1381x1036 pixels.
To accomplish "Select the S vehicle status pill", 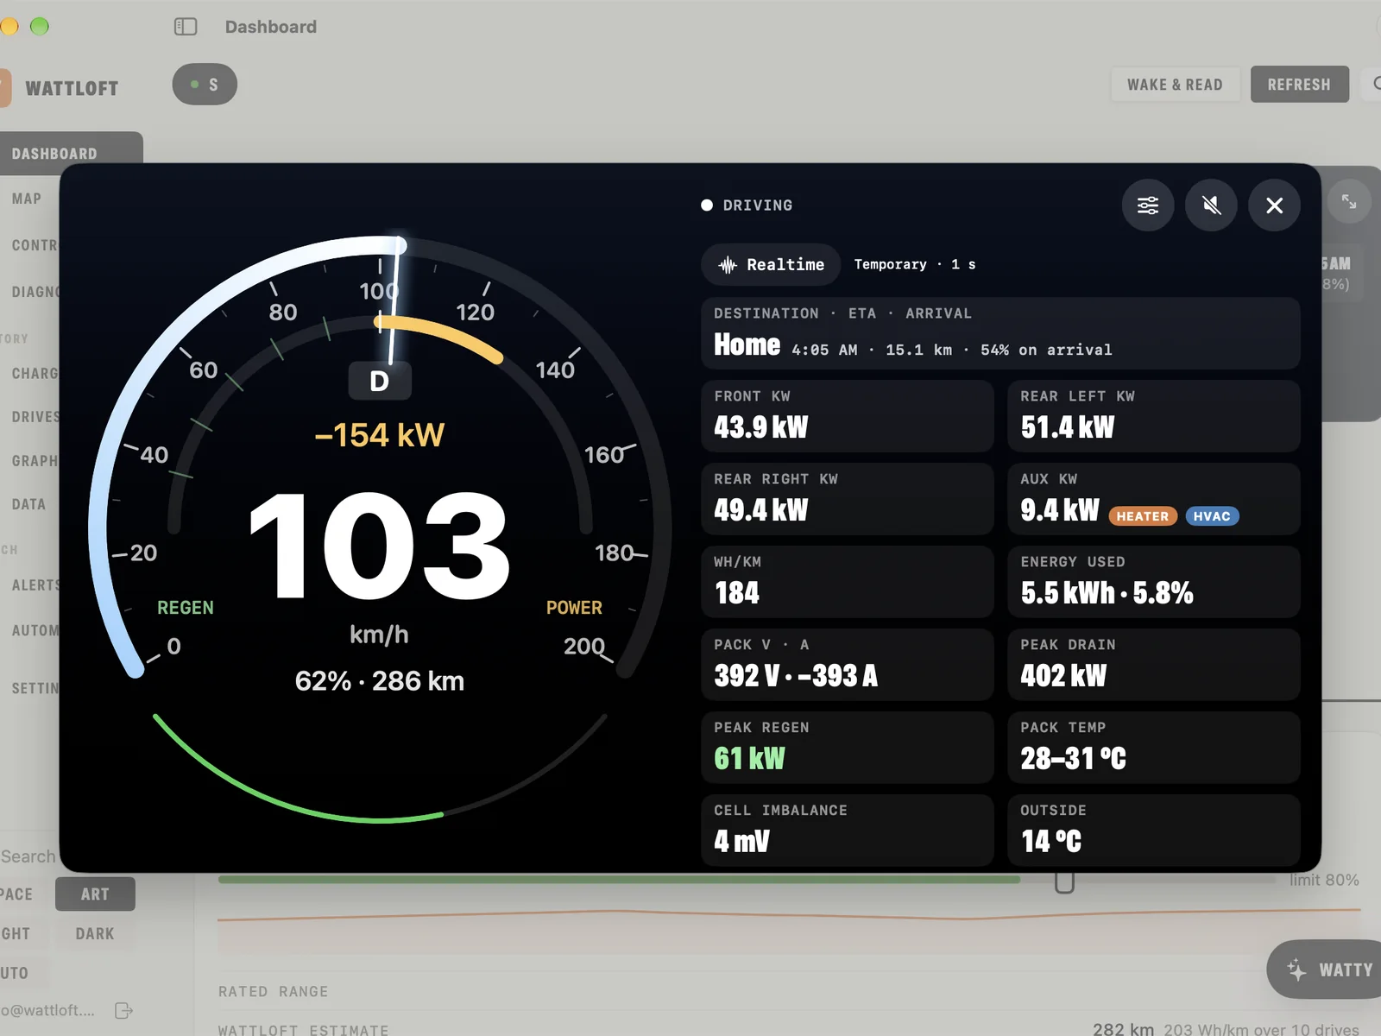I will tap(205, 85).
